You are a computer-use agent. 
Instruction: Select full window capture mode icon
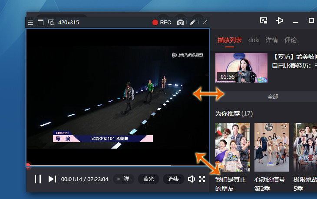coord(40,22)
